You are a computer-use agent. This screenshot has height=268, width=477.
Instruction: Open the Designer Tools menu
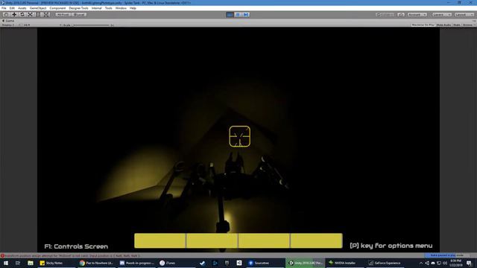coord(78,8)
